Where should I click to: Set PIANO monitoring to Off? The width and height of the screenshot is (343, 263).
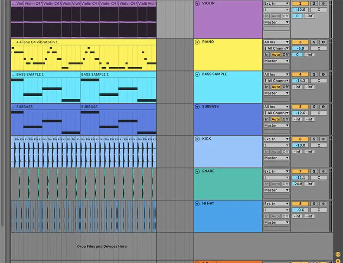(x=285, y=55)
